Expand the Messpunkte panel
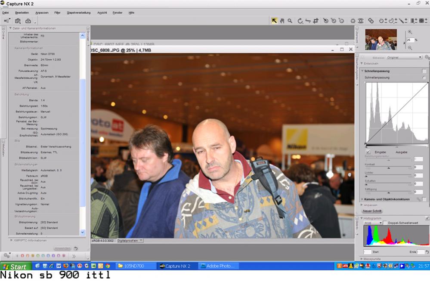This screenshot has height=281, width=430. (362, 259)
